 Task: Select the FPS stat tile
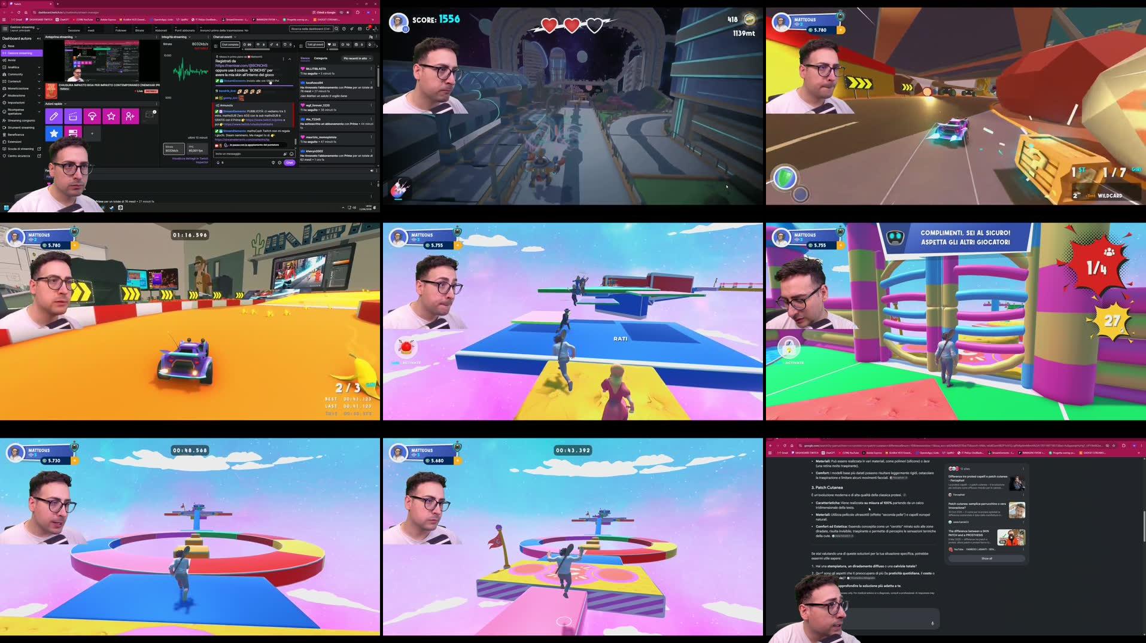[197, 148]
